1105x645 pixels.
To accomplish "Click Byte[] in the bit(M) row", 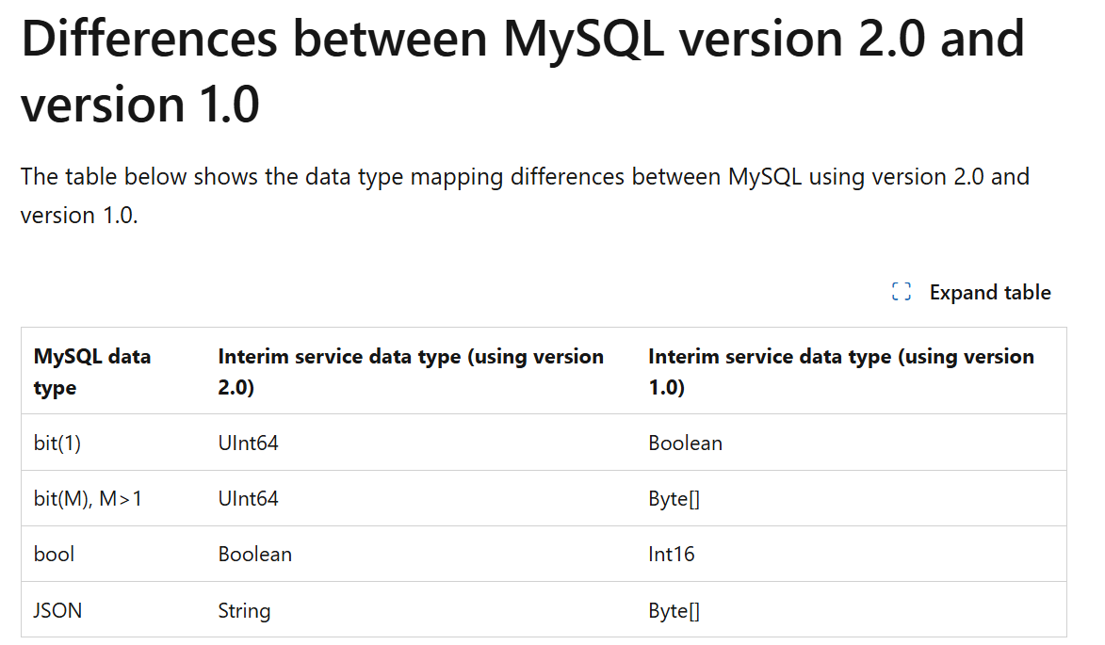I will [x=674, y=498].
